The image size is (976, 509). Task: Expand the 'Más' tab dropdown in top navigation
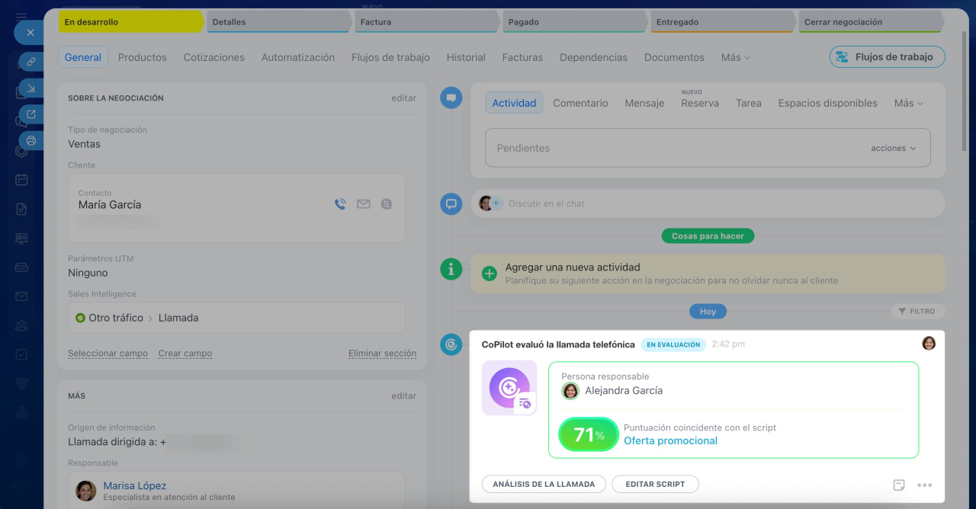(735, 57)
